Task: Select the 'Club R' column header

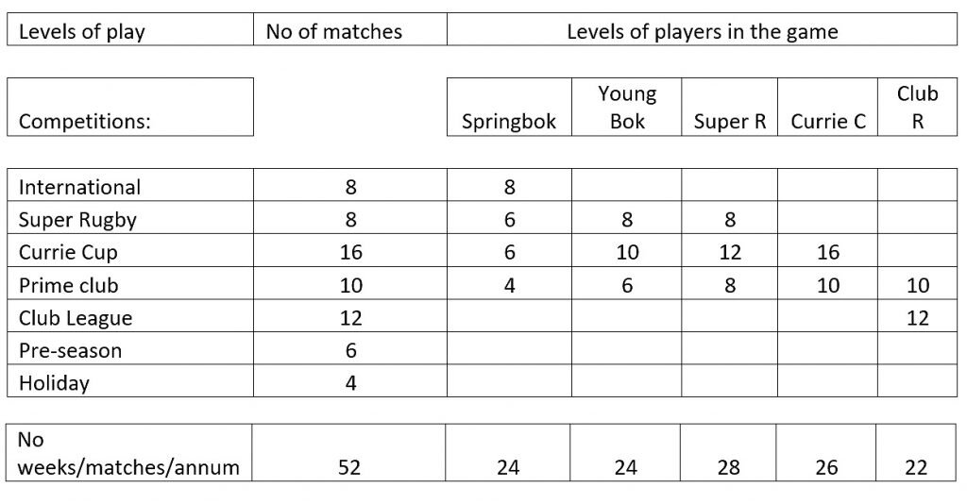Action: click(x=917, y=107)
